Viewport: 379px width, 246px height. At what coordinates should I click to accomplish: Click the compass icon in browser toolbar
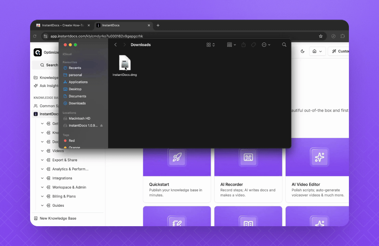coord(333,36)
